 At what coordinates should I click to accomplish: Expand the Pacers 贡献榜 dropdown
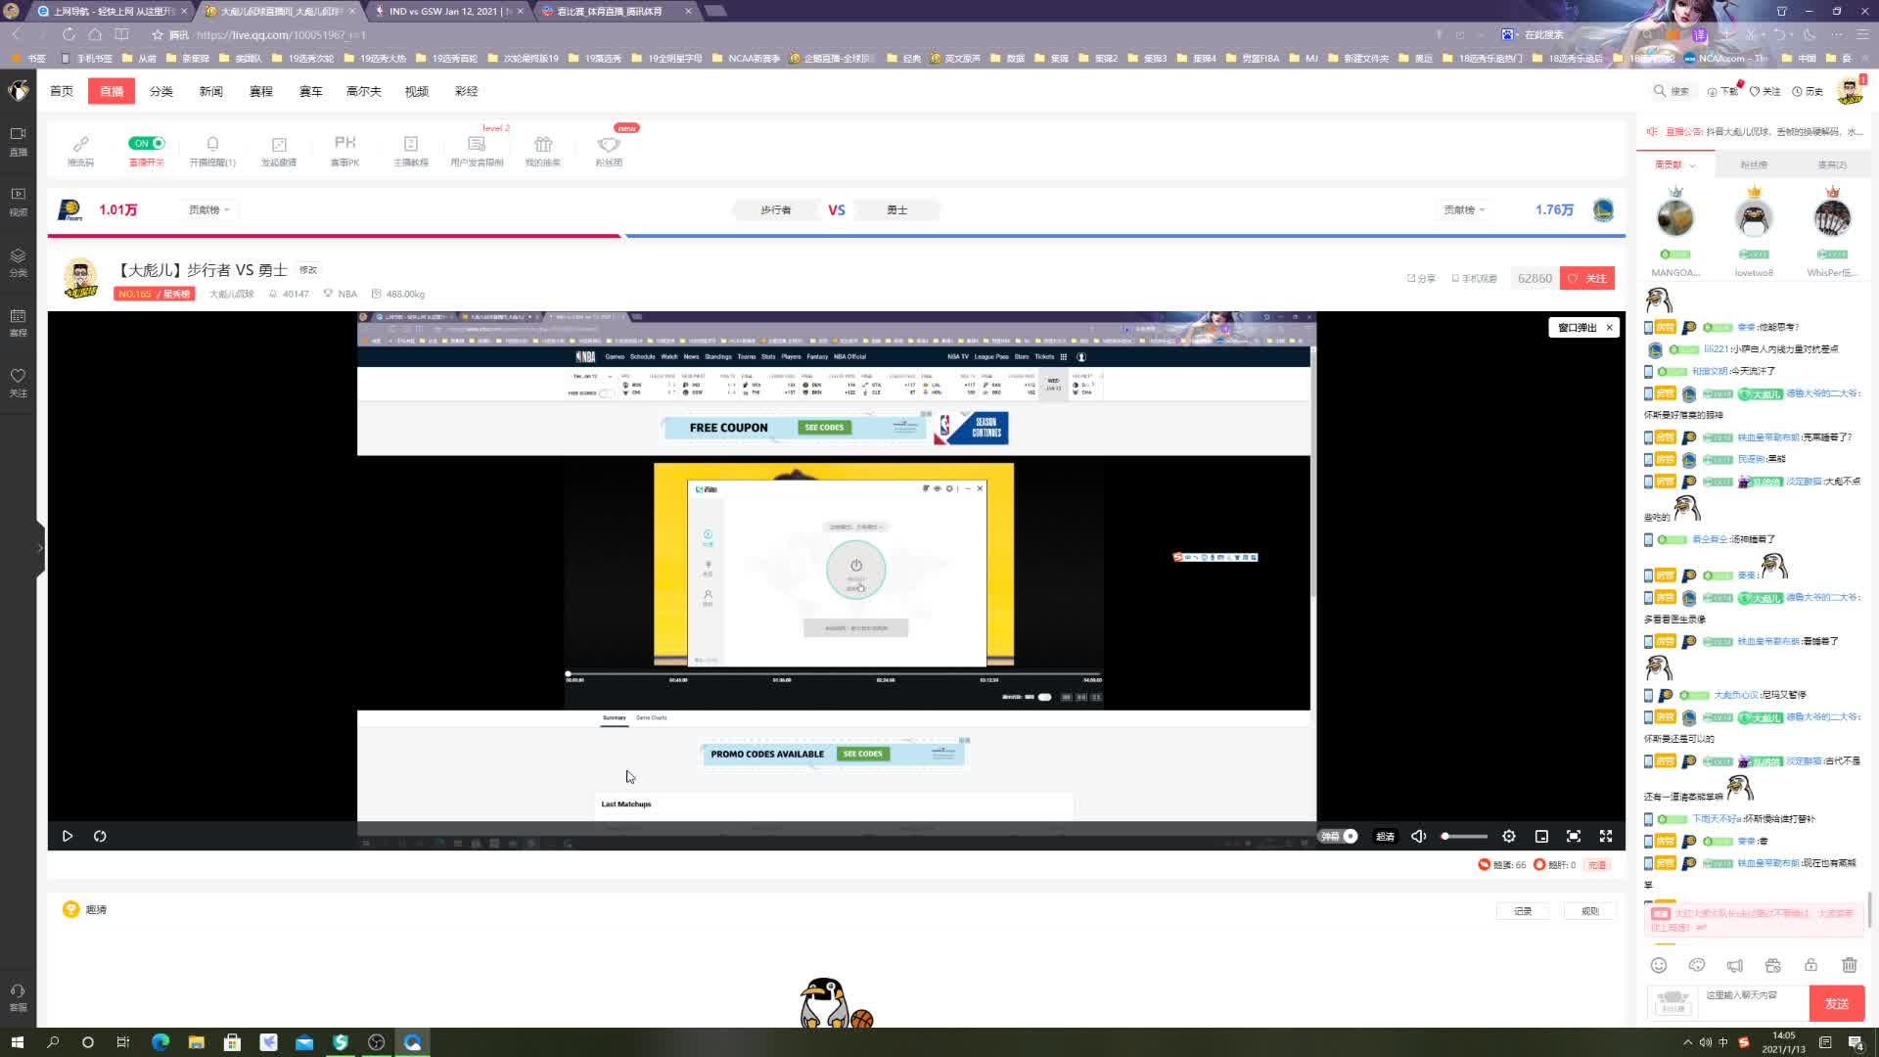click(x=208, y=209)
